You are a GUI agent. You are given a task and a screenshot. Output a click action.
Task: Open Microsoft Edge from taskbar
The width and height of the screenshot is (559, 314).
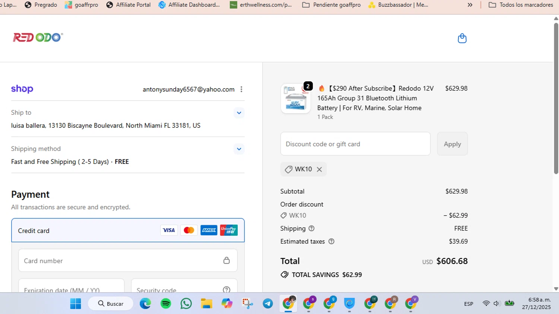145,304
